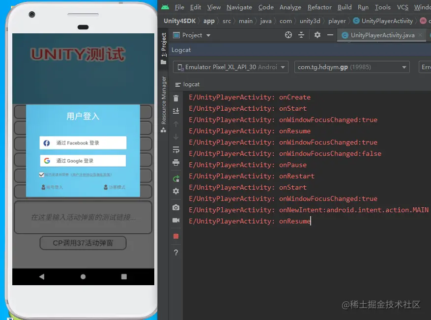
Task: Hide the Project panel with minus icon
Action: 330,35
